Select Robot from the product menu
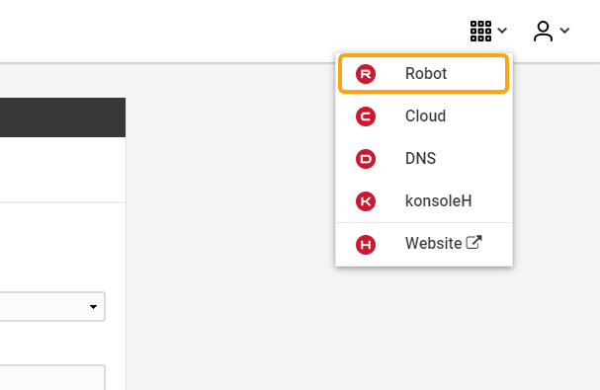This screenshot has height=390, width=600. [x=424, y=74]
